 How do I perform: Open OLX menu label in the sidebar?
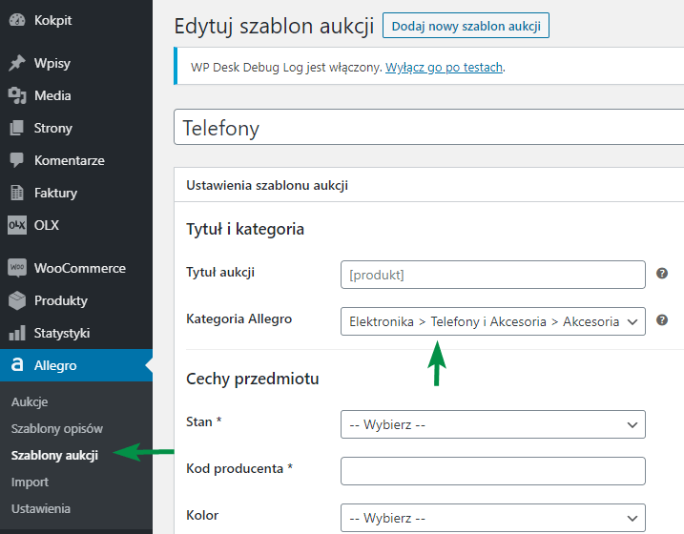pyautogui.click(x=47, y=225)
